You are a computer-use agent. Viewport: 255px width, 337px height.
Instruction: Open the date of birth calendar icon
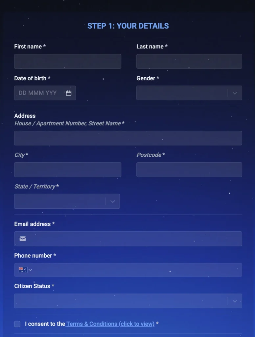[69, 93]
